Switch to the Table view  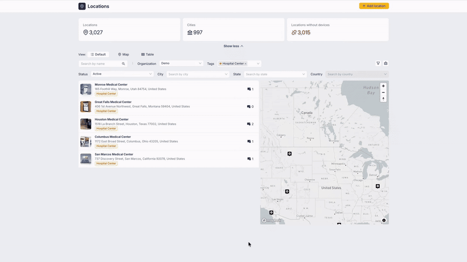click(147, 54)
